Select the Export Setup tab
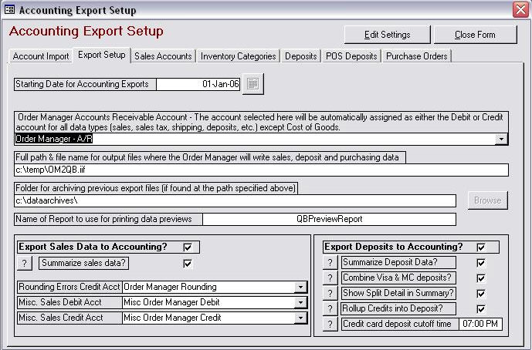This screenshot has width=532, height=350. (102, 55)
